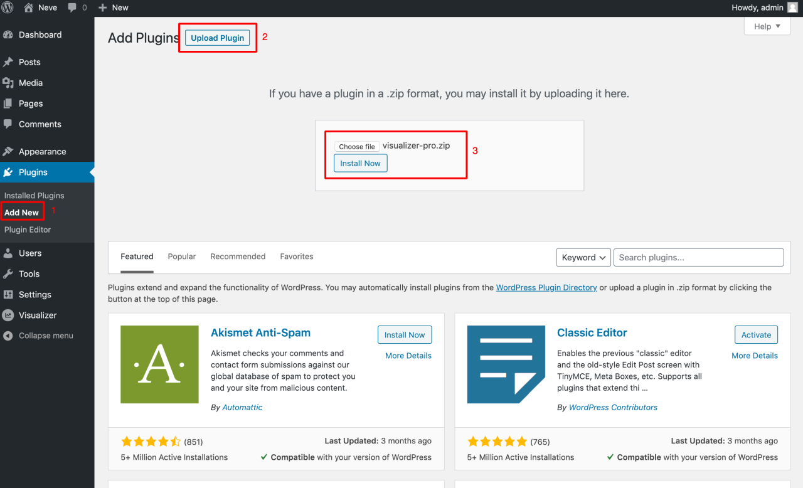The image size is (803, 488).
Task: Select Add New plugins submenu item
Action: (x=21, y=213)
